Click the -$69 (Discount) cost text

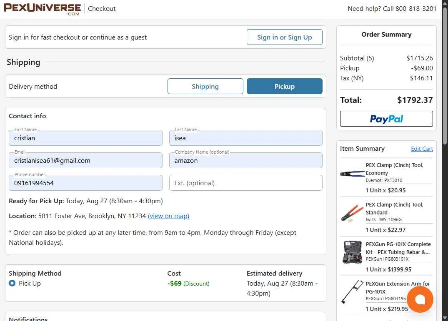click(188, 284)
